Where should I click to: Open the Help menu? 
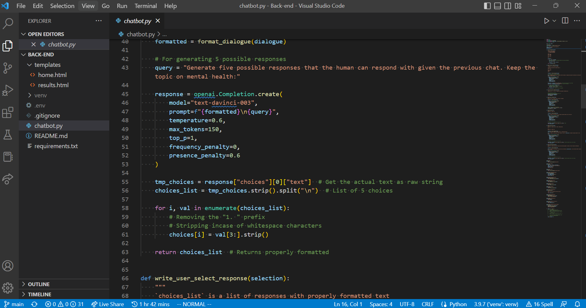pos(171,6)
